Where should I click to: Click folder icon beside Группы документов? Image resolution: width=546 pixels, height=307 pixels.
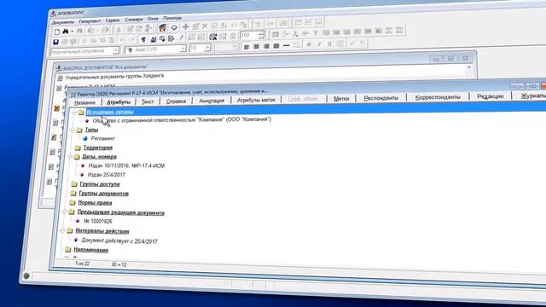[73, 193]
